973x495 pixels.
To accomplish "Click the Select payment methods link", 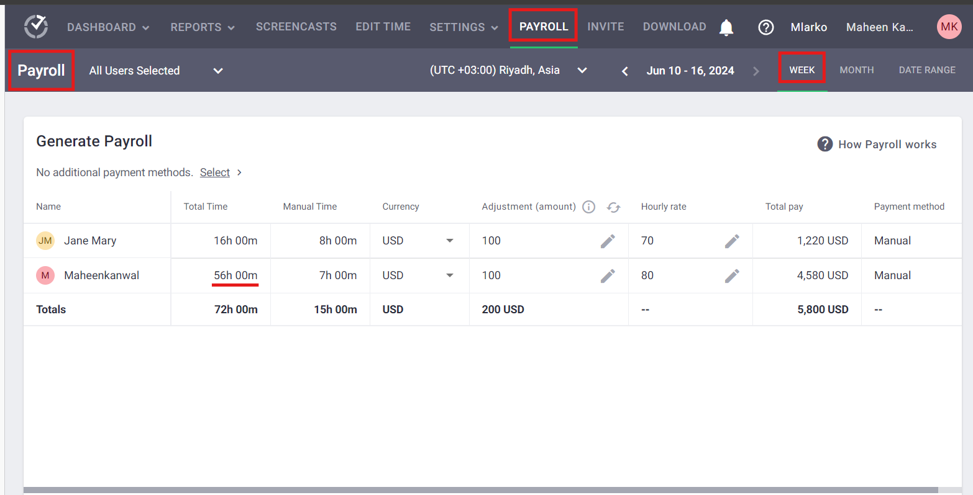I will 215,172.
